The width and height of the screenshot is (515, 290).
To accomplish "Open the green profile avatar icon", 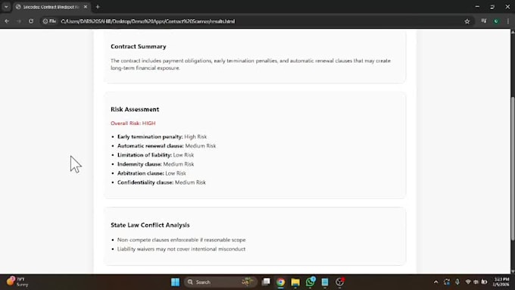I will (x=496, y=21).
